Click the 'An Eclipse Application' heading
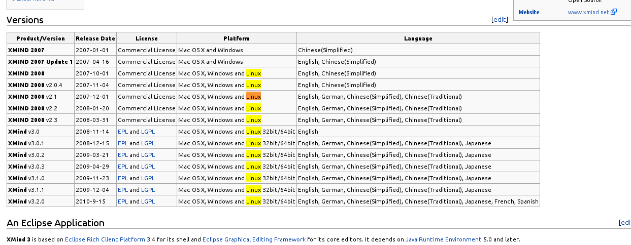631x245 pixels. coord(55,223)
